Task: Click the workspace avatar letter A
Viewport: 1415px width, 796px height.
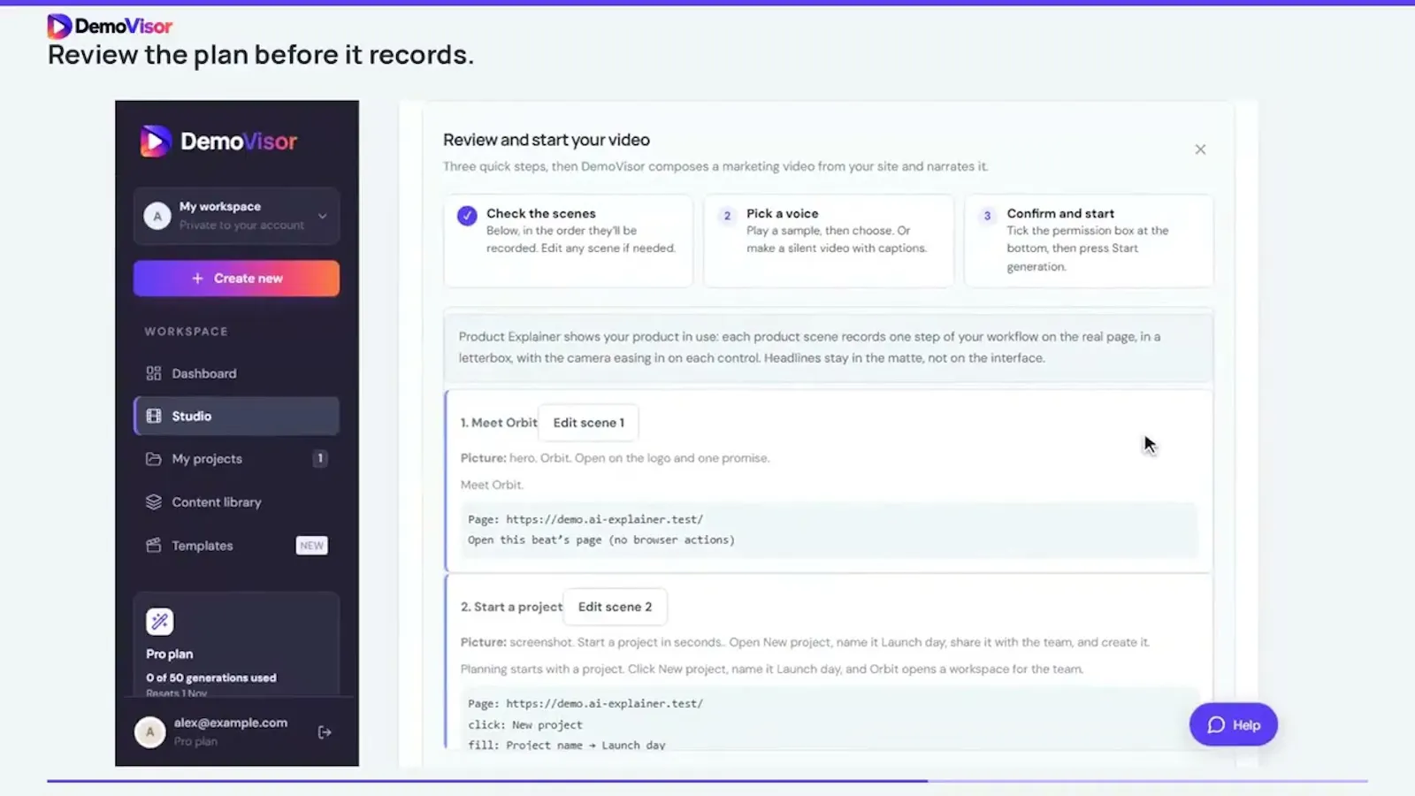Action: (157, 216)
